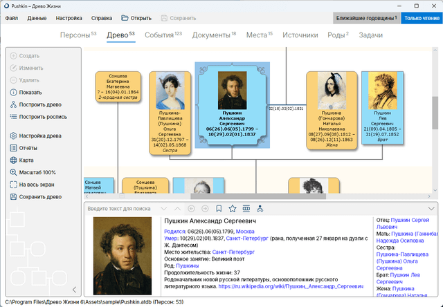Click the bookmark icon in search bar
Viewport: 443px width, 307px height.
coord(219,208)
